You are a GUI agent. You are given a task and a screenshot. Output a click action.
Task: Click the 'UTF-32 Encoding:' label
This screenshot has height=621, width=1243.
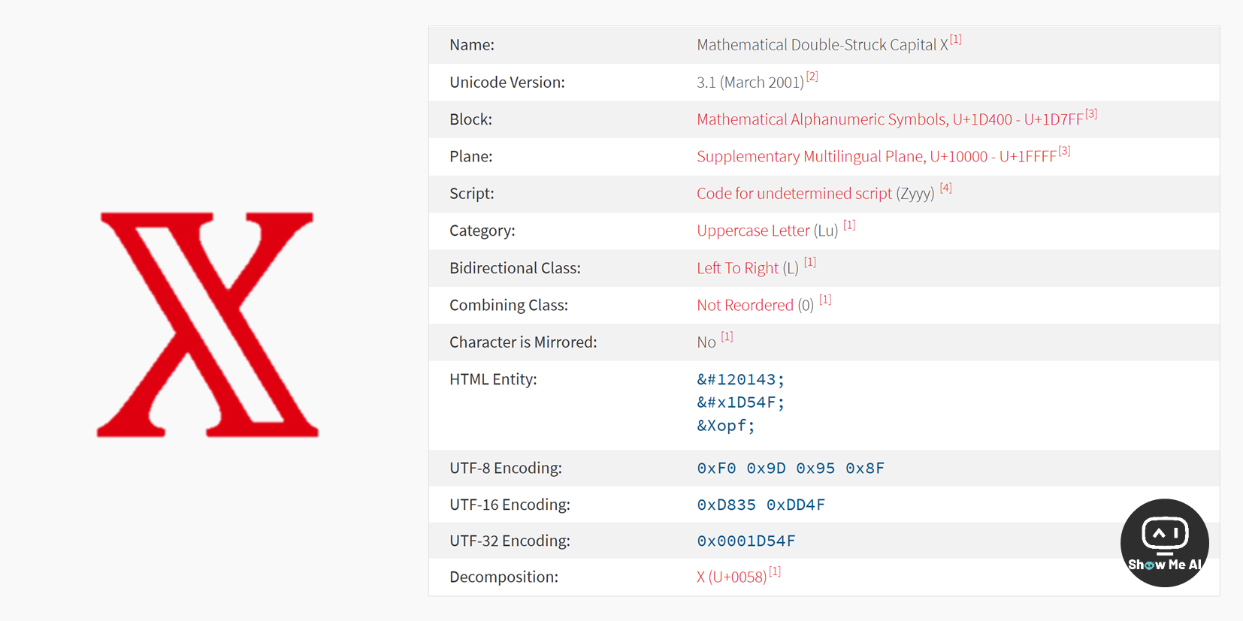pyautogui.click(x=510, y=541)
